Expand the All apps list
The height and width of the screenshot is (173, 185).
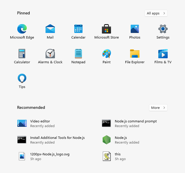(156, 13)
